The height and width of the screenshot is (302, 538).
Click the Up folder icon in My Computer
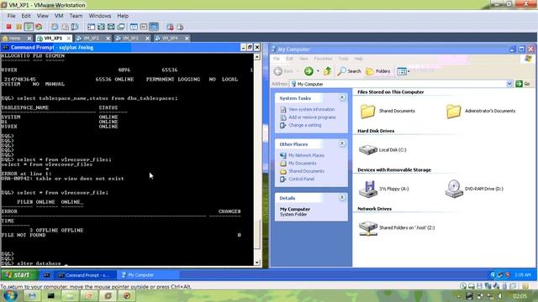coord(328,70)
